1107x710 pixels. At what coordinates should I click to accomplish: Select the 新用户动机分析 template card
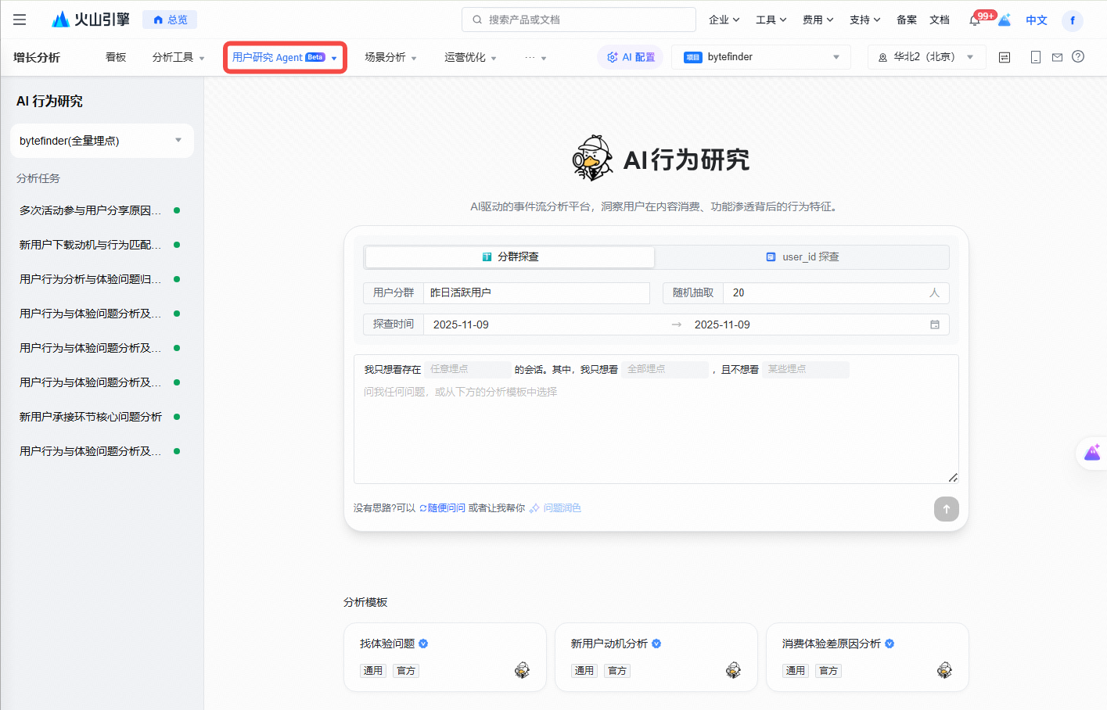(x=656, y=657)
